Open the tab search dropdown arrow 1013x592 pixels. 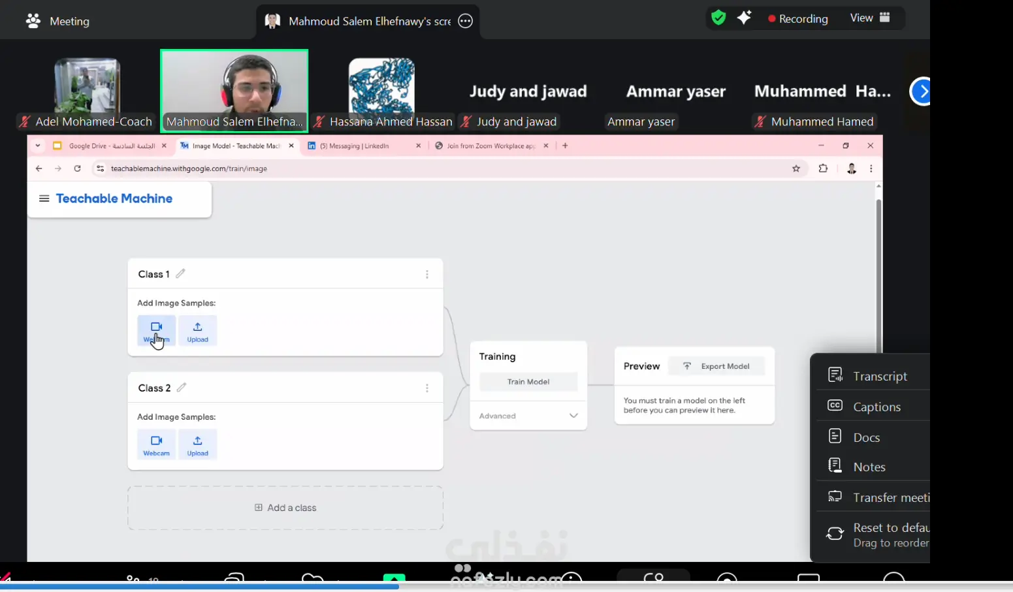pos(38,146)
